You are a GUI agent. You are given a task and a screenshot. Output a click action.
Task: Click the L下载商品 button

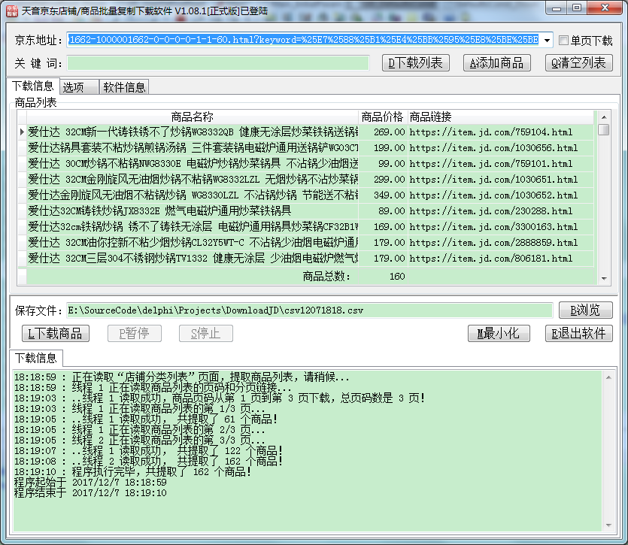(x=55, y=333)
